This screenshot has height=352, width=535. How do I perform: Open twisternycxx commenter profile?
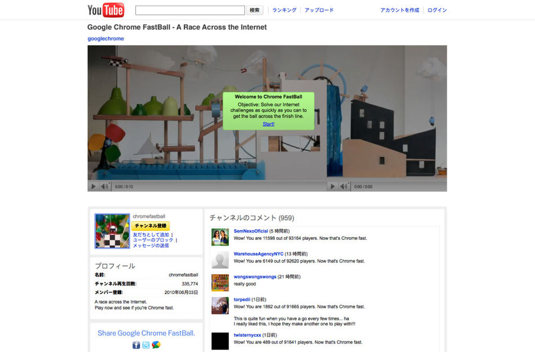(x=247, y=335)
